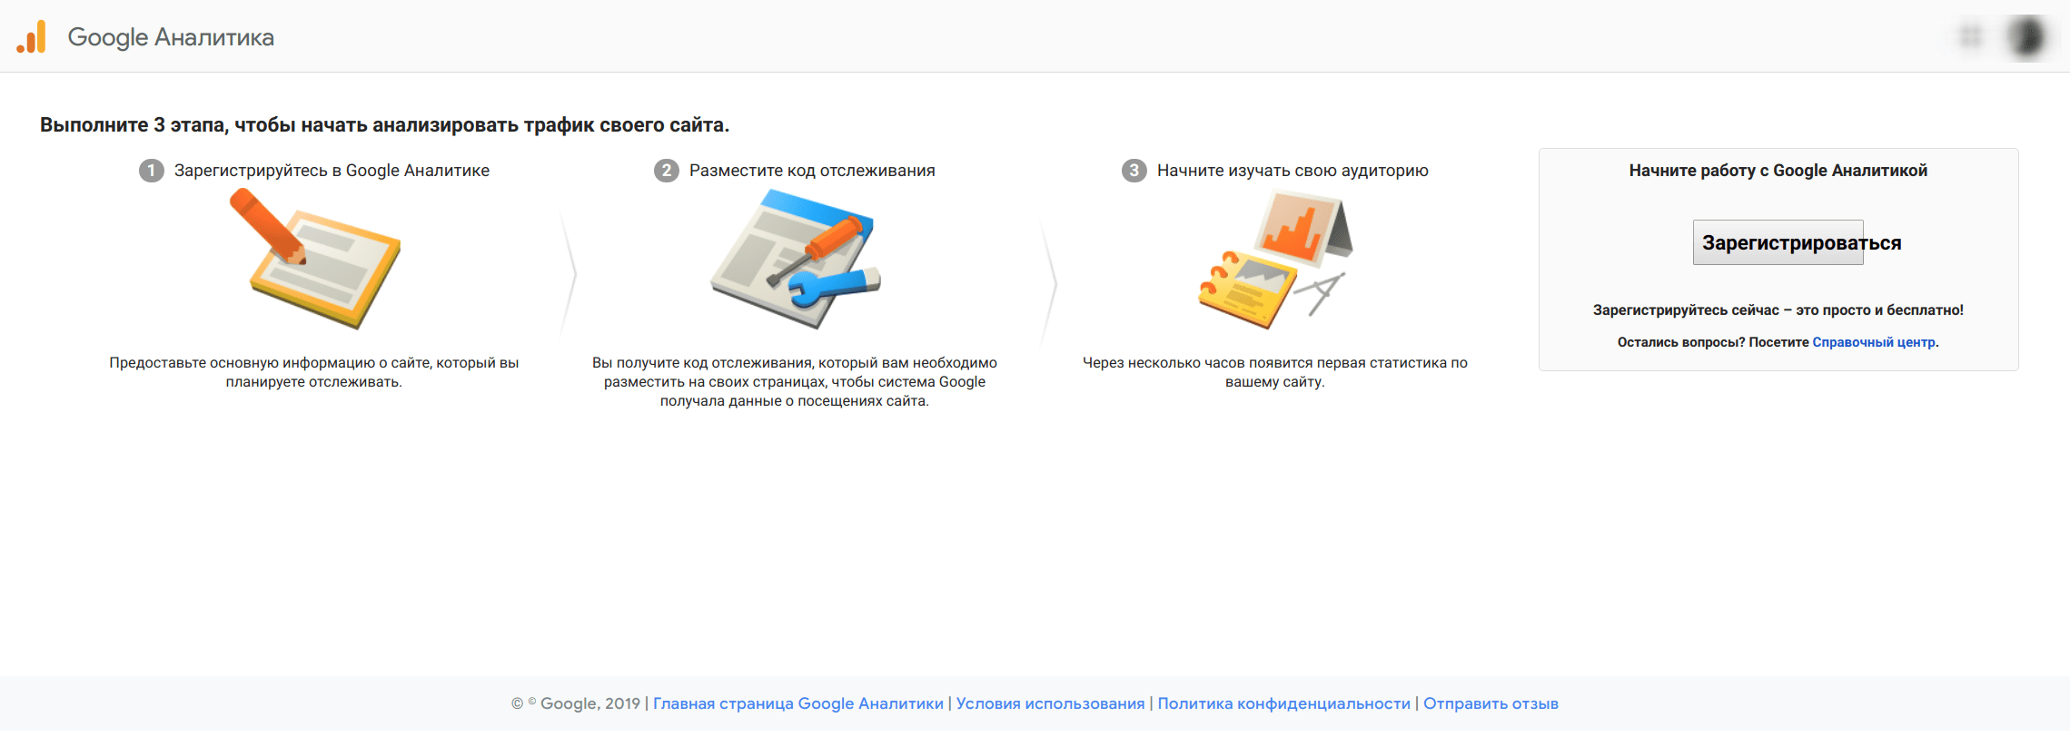Click description 'Через несколько часов появится первая статистика'
This screenshot has height=737, width=2070.
(x=1275, y=372)
